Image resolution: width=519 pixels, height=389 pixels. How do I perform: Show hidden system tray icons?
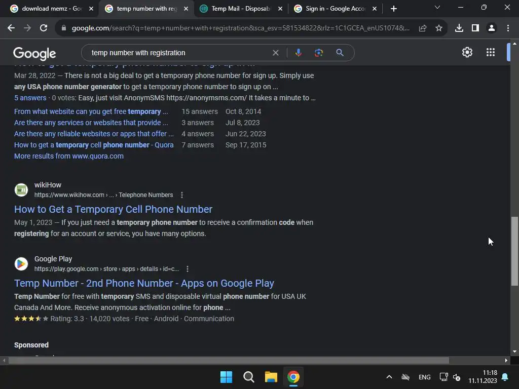tap(389, 377)
